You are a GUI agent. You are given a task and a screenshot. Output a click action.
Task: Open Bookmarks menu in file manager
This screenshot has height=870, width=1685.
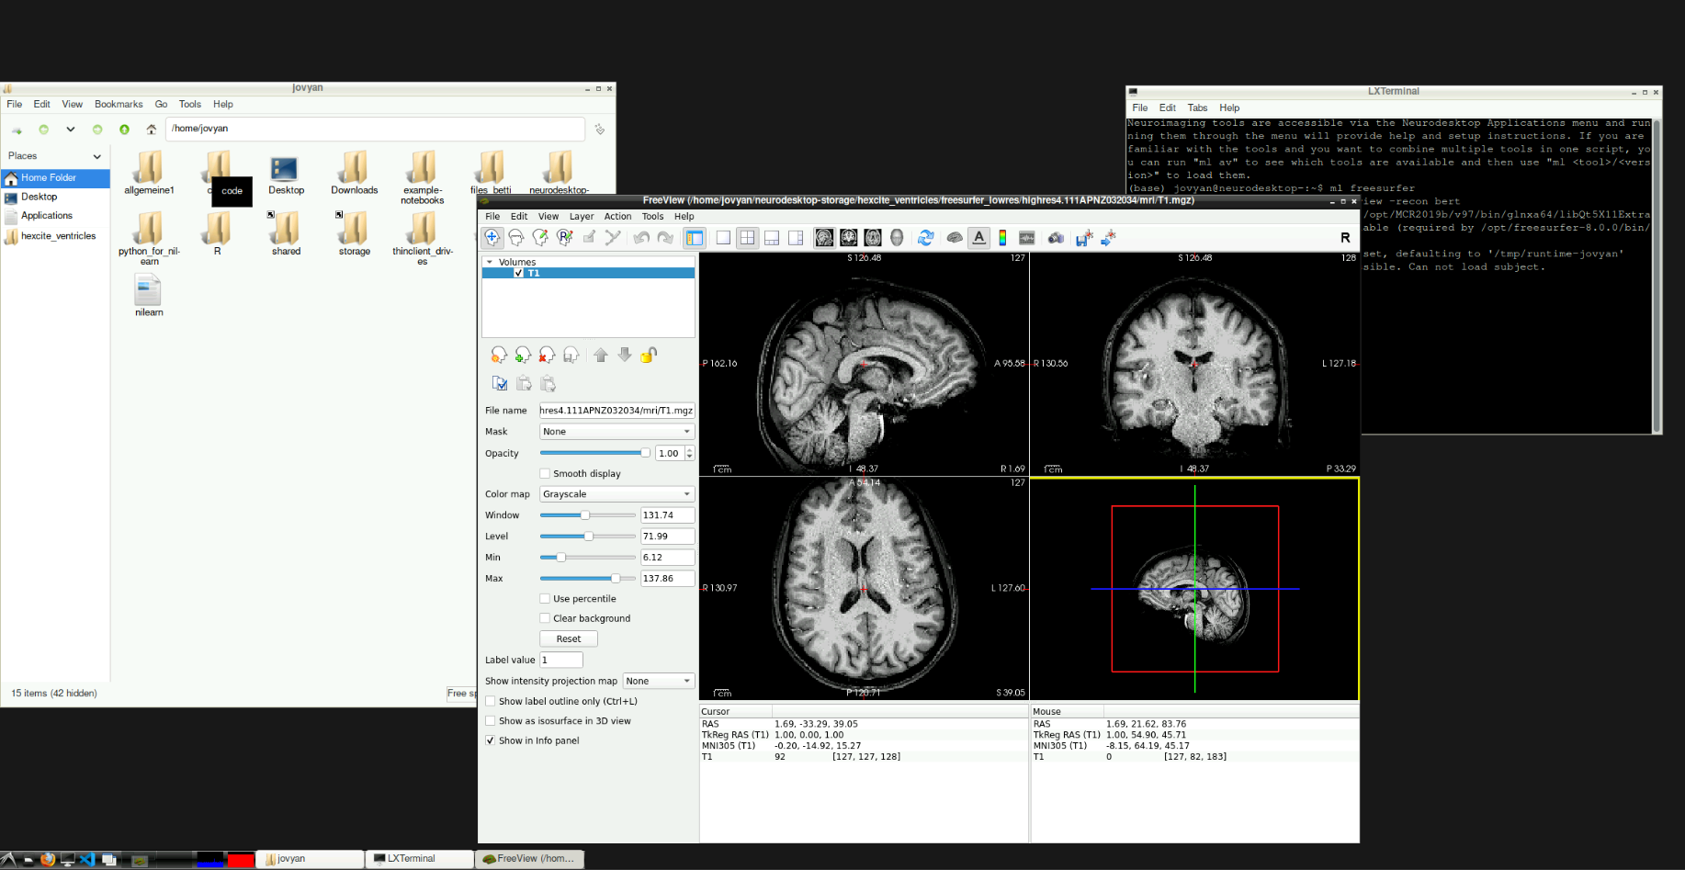click(119, 105)
